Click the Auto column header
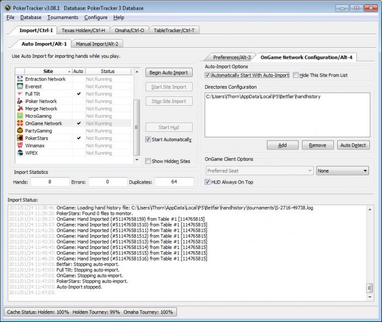This screenshot has width=382, height=322. [x=78, y=71]
